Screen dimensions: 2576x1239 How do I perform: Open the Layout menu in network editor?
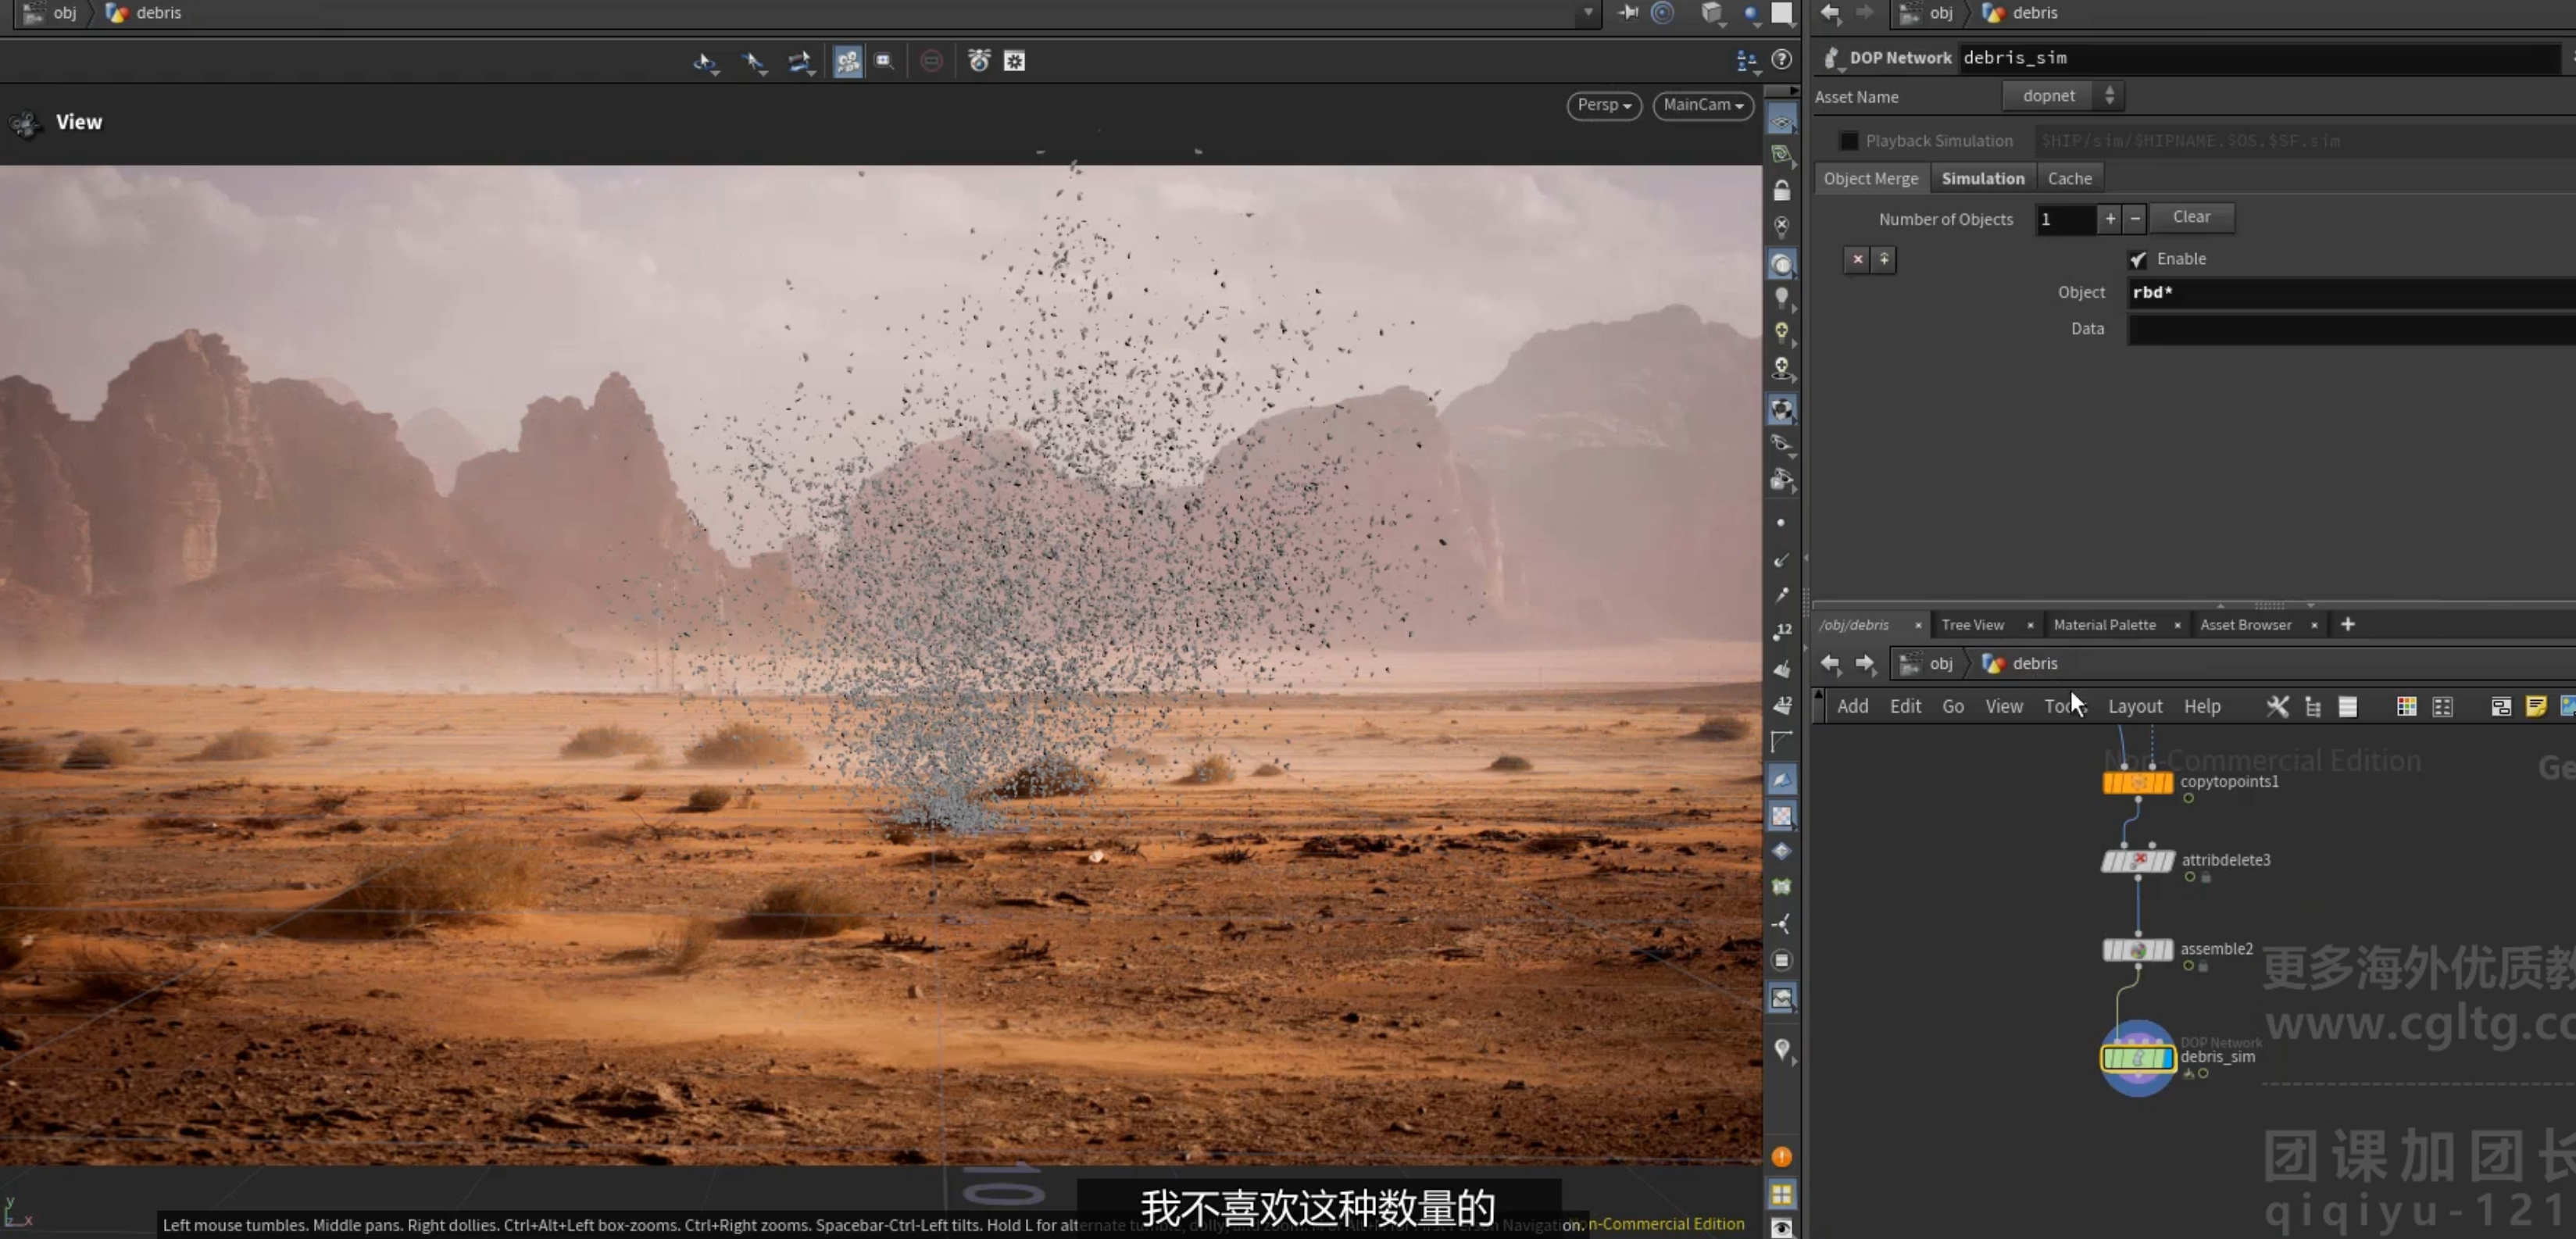click(x=2135, y=707)
